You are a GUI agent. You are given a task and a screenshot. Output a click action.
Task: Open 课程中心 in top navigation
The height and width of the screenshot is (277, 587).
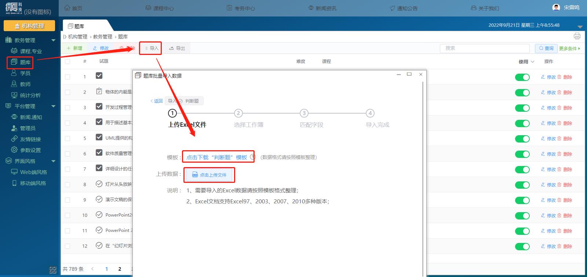(160, 8)
